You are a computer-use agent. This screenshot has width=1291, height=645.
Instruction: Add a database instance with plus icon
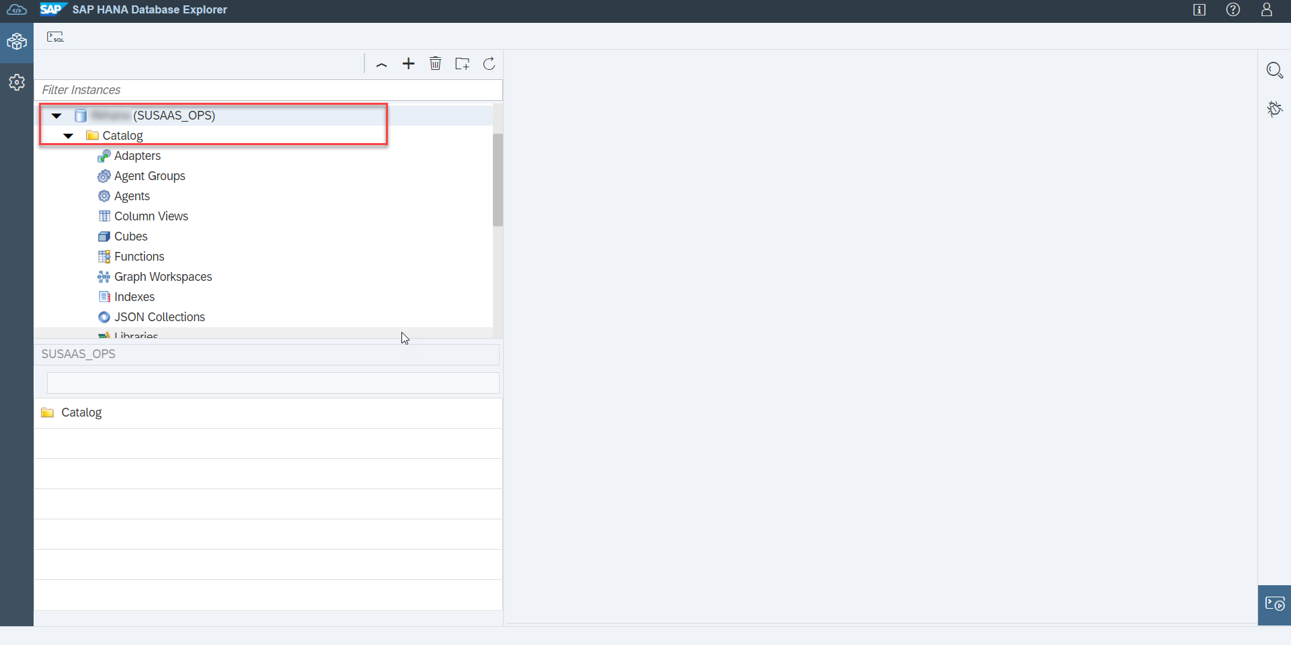(x=408, y=64)
